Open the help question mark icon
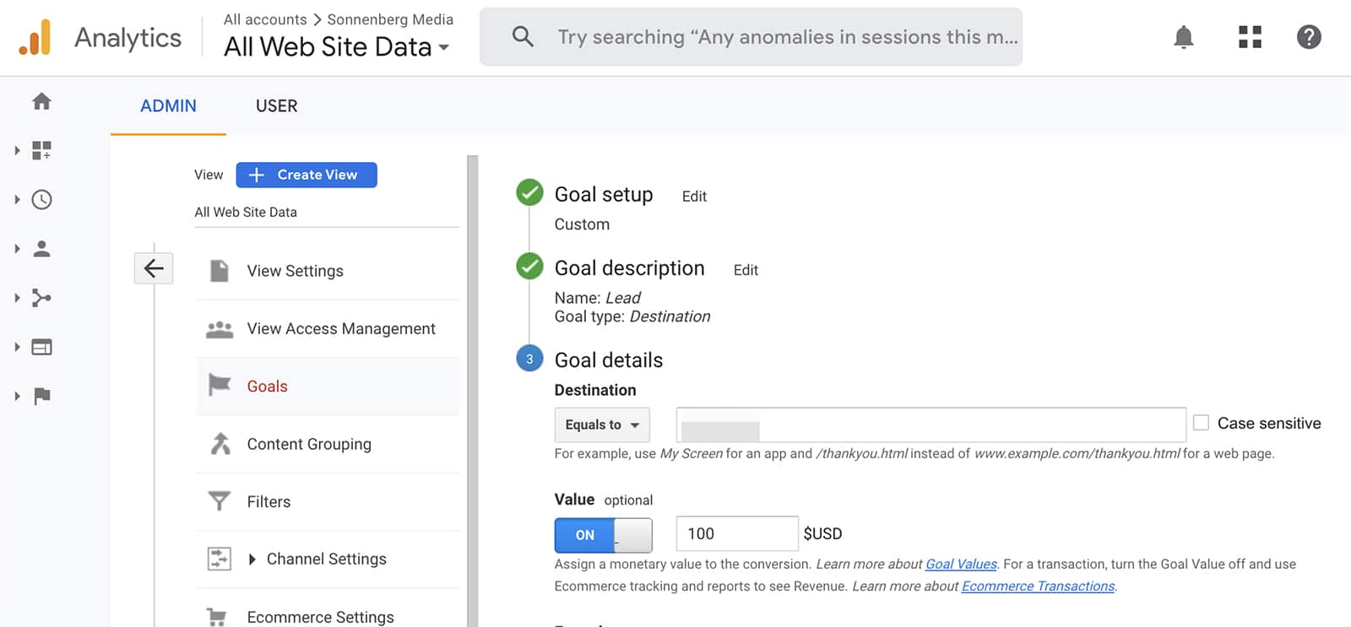The width and height of the screenshot is (1351, 627). point(1309,37)
